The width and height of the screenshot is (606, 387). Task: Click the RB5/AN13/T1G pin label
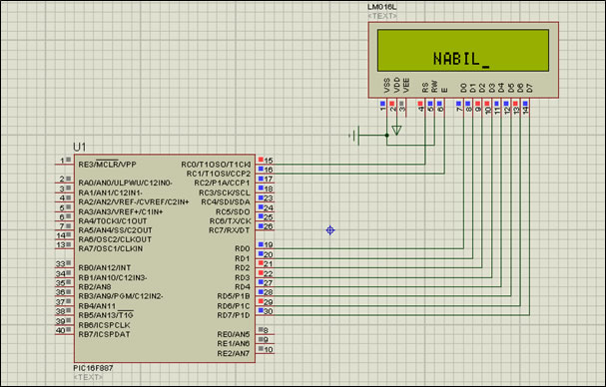click(x=106, y=315)
